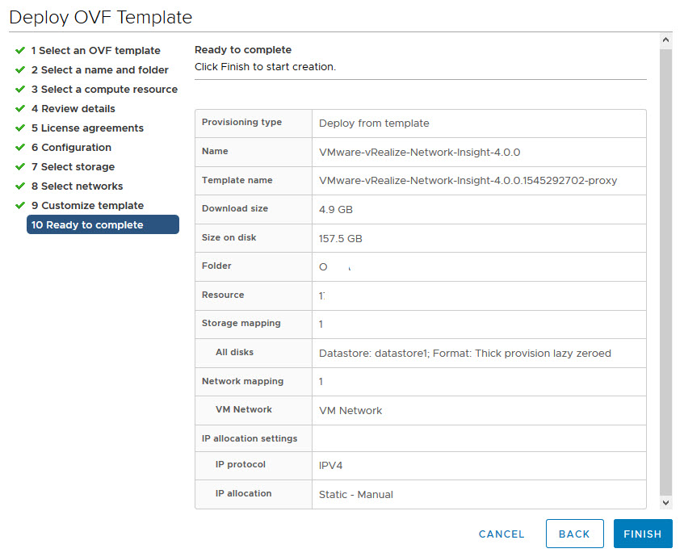Screen dimensions: 684x557
Task: Click the green checkmark beside Select an OVF template
Action: (20, 51)
